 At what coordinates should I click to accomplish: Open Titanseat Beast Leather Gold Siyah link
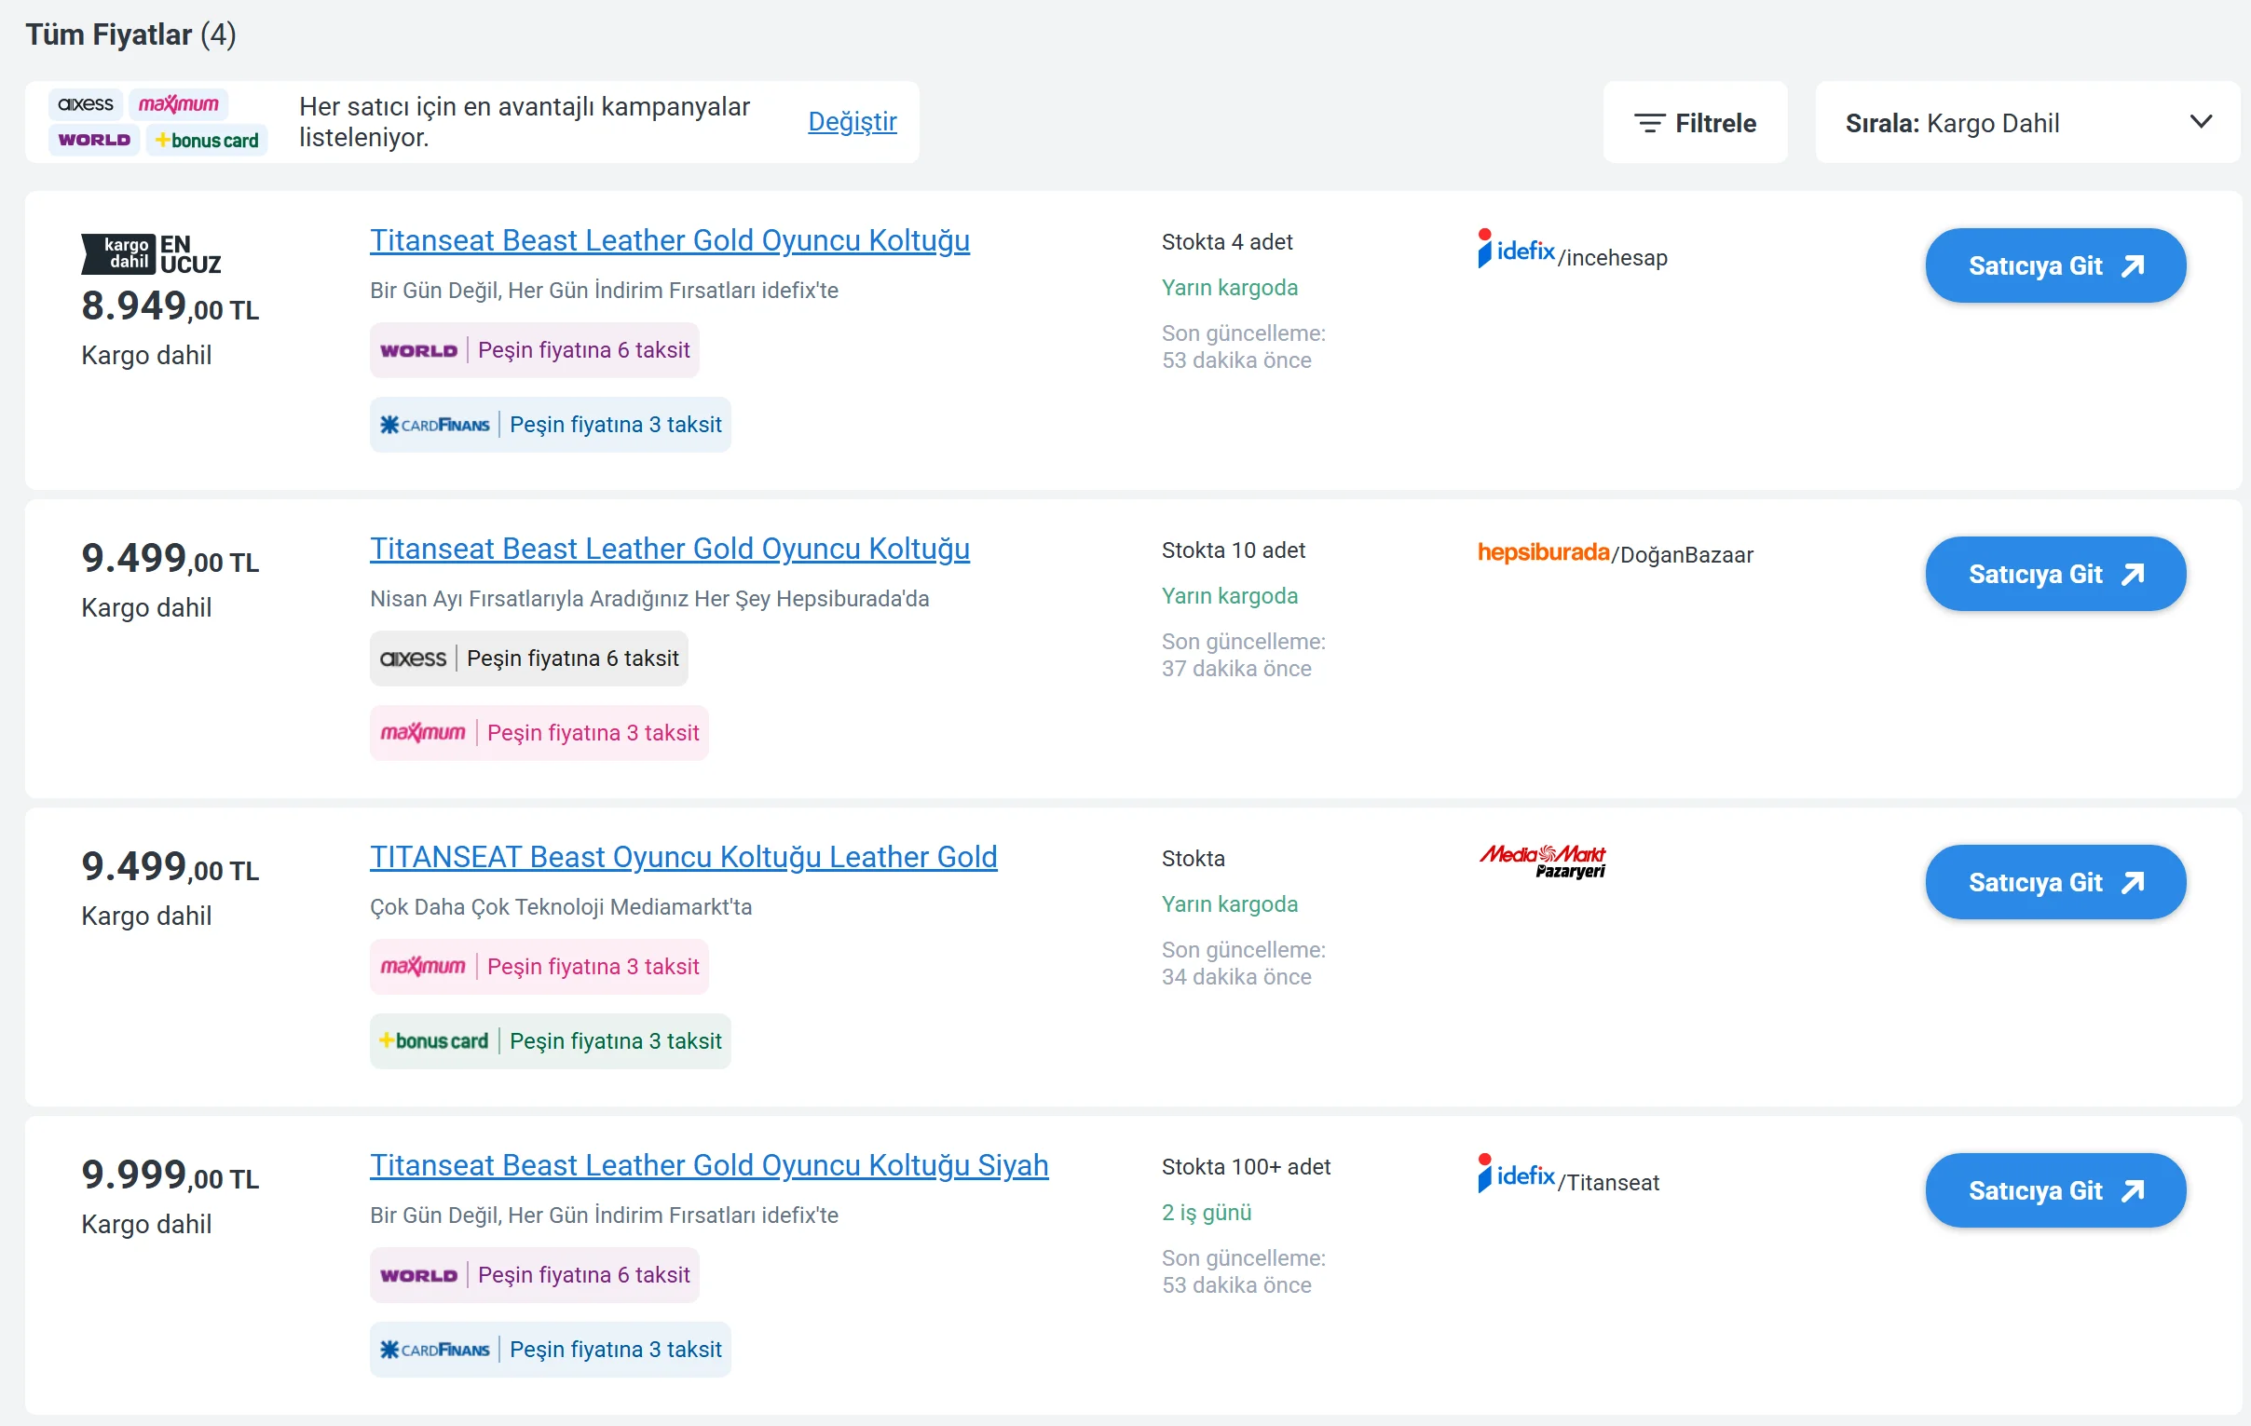(709, 1165)
